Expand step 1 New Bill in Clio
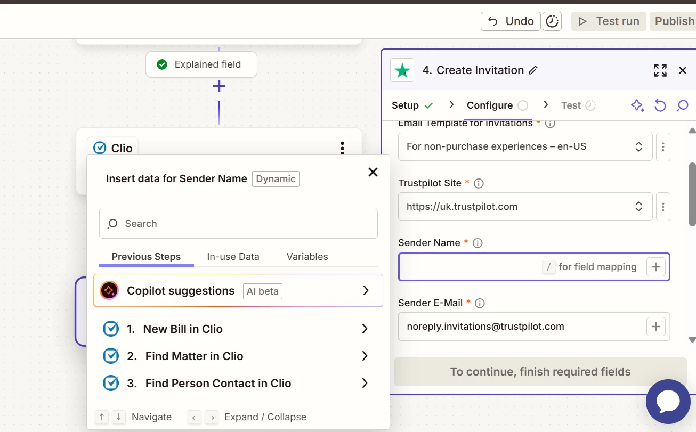 pyautogui.click(x=237, y=329)
